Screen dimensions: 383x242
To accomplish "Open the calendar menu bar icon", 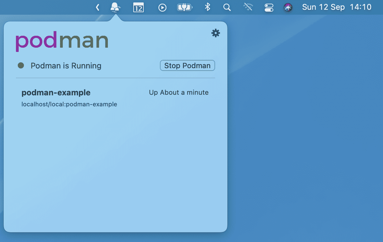I will tap(138, 7).
